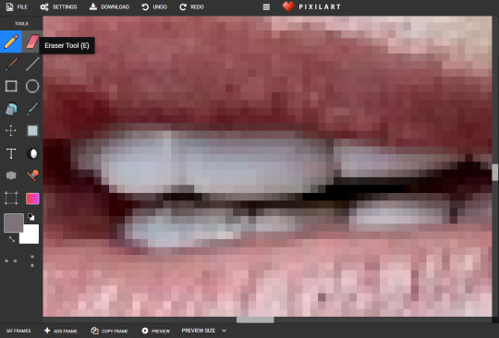This screenshot has height=338, width=499.
Task: Swap primary and secondary colors
Action: tap(12, 239)
